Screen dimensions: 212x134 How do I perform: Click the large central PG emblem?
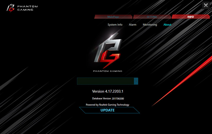[108, 50]
